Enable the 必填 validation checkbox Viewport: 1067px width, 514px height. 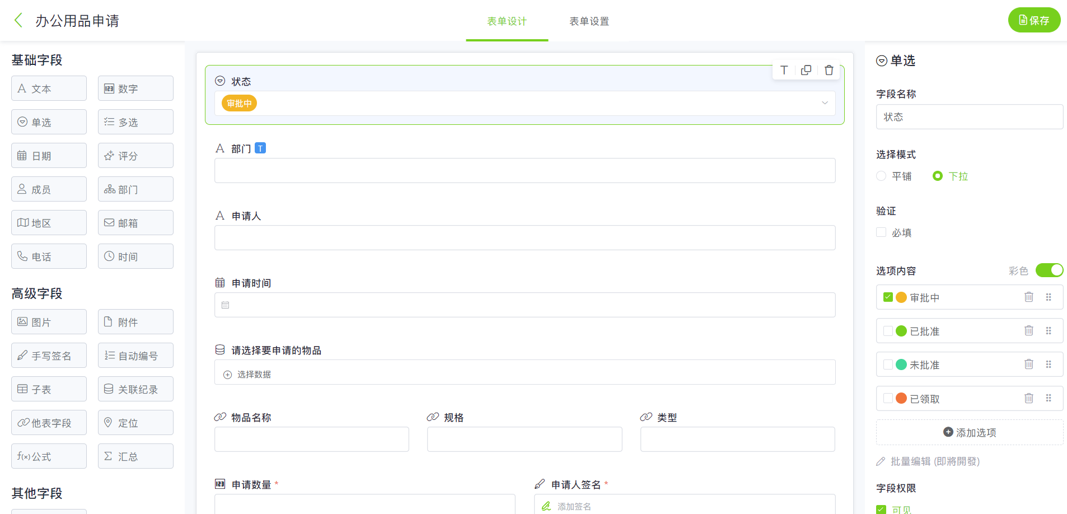(881, 232)
